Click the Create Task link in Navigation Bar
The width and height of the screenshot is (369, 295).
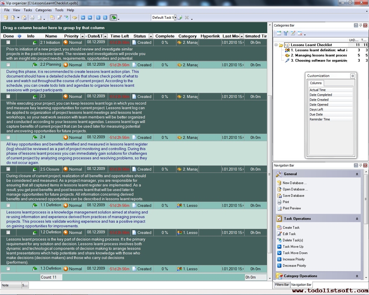(x=291, y=228)
